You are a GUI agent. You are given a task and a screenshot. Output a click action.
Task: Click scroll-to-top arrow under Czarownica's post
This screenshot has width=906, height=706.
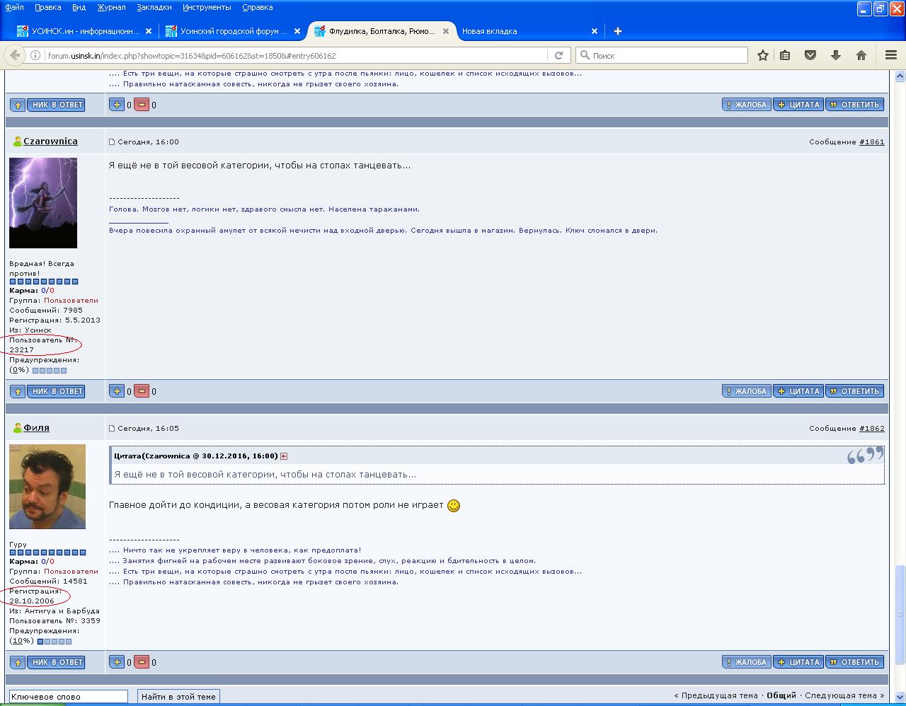click(x=18, y=391)
